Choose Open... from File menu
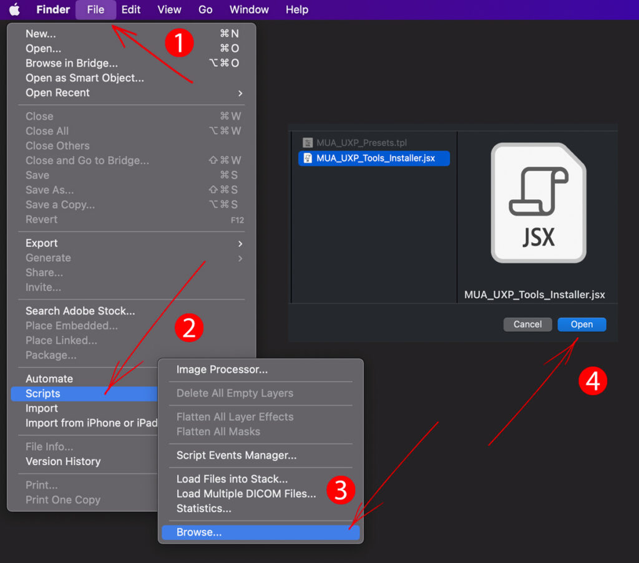This screenshot has height=563, width=639. pos(132,49)
